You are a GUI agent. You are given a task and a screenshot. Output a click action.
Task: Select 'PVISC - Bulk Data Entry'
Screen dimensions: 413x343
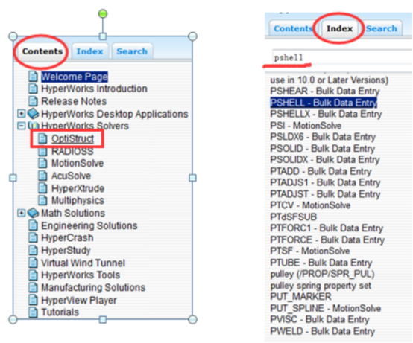click(x=320, y=320)
